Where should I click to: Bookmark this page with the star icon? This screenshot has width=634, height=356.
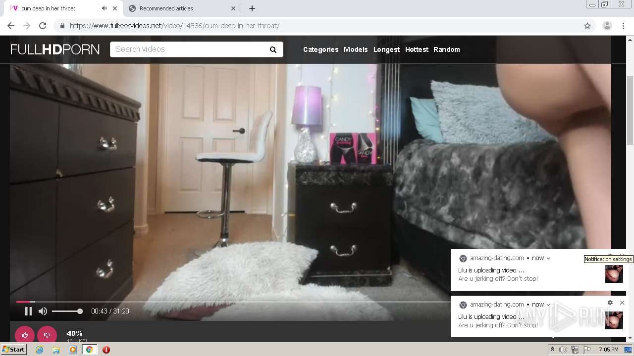pyautogui.click(x=587, y=26)
